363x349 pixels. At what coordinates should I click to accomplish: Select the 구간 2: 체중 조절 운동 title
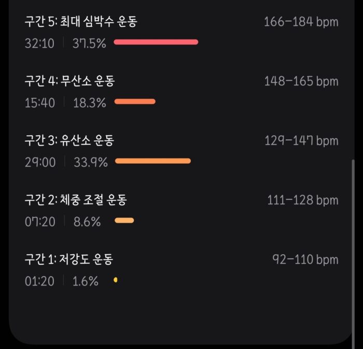pos(76,200)
